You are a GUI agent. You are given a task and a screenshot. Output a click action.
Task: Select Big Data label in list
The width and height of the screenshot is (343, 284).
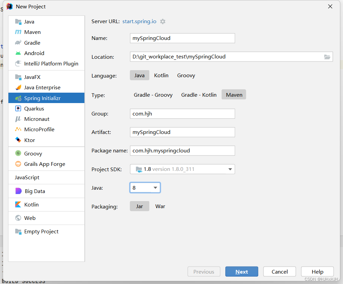click(35, 191)
